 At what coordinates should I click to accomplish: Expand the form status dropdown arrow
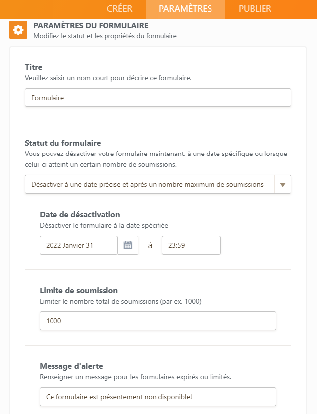pyautogui.click(x=283, y=184)
